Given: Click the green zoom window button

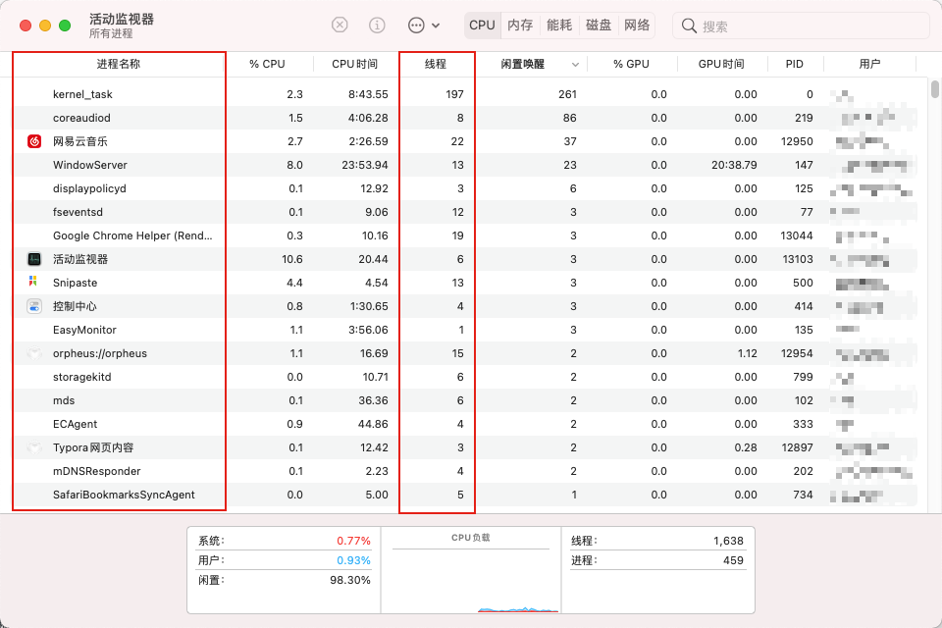Looking at the screenshot, I should coord(65,26).
